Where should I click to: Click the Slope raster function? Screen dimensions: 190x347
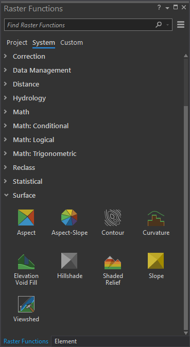[x=156, y=261]
